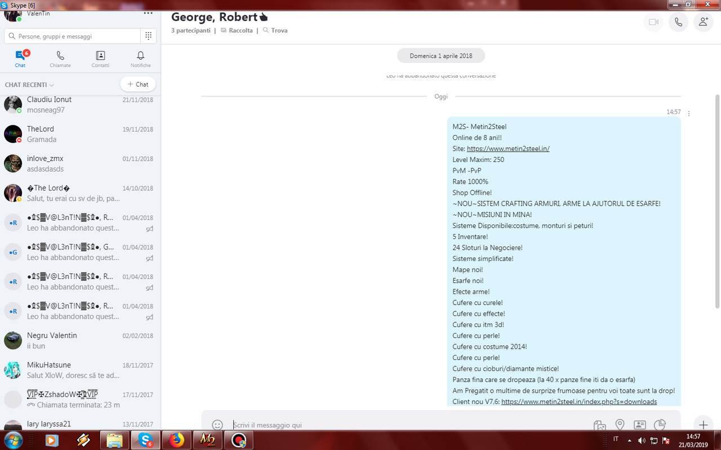Viewport: 721px width, 450px height.
Task: Open the emoji picker in message box
Action: (217, 425)
